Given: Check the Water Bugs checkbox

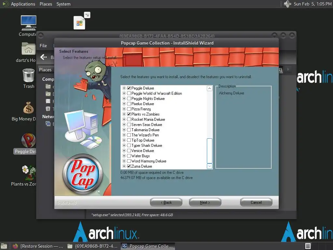Looking at the screenshot, I should [129, 156].
